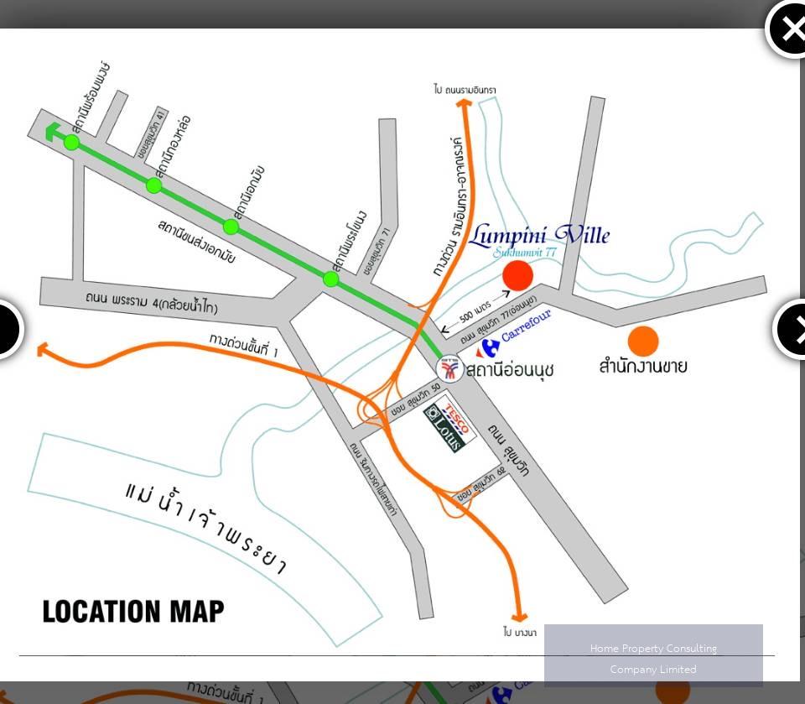Click the 'แม่น้ำเจ้าพระยา' river label

(x=205, y=528)
